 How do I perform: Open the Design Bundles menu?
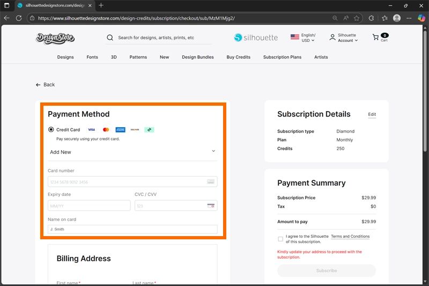pyautogui.click(x=197, y=57)
